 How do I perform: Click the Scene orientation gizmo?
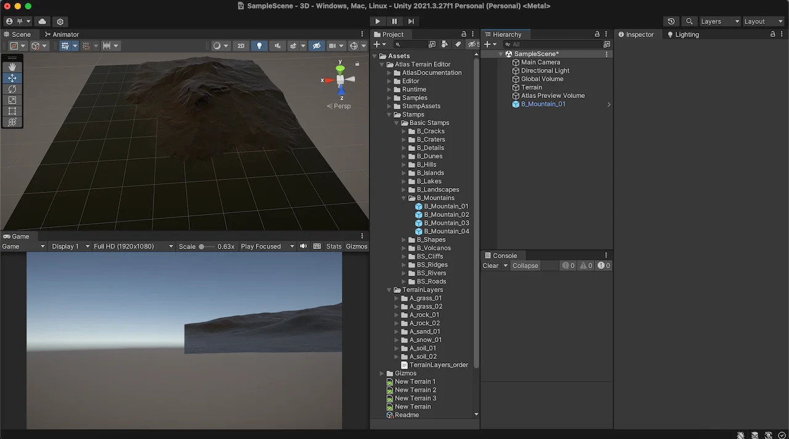coord(340,80)
